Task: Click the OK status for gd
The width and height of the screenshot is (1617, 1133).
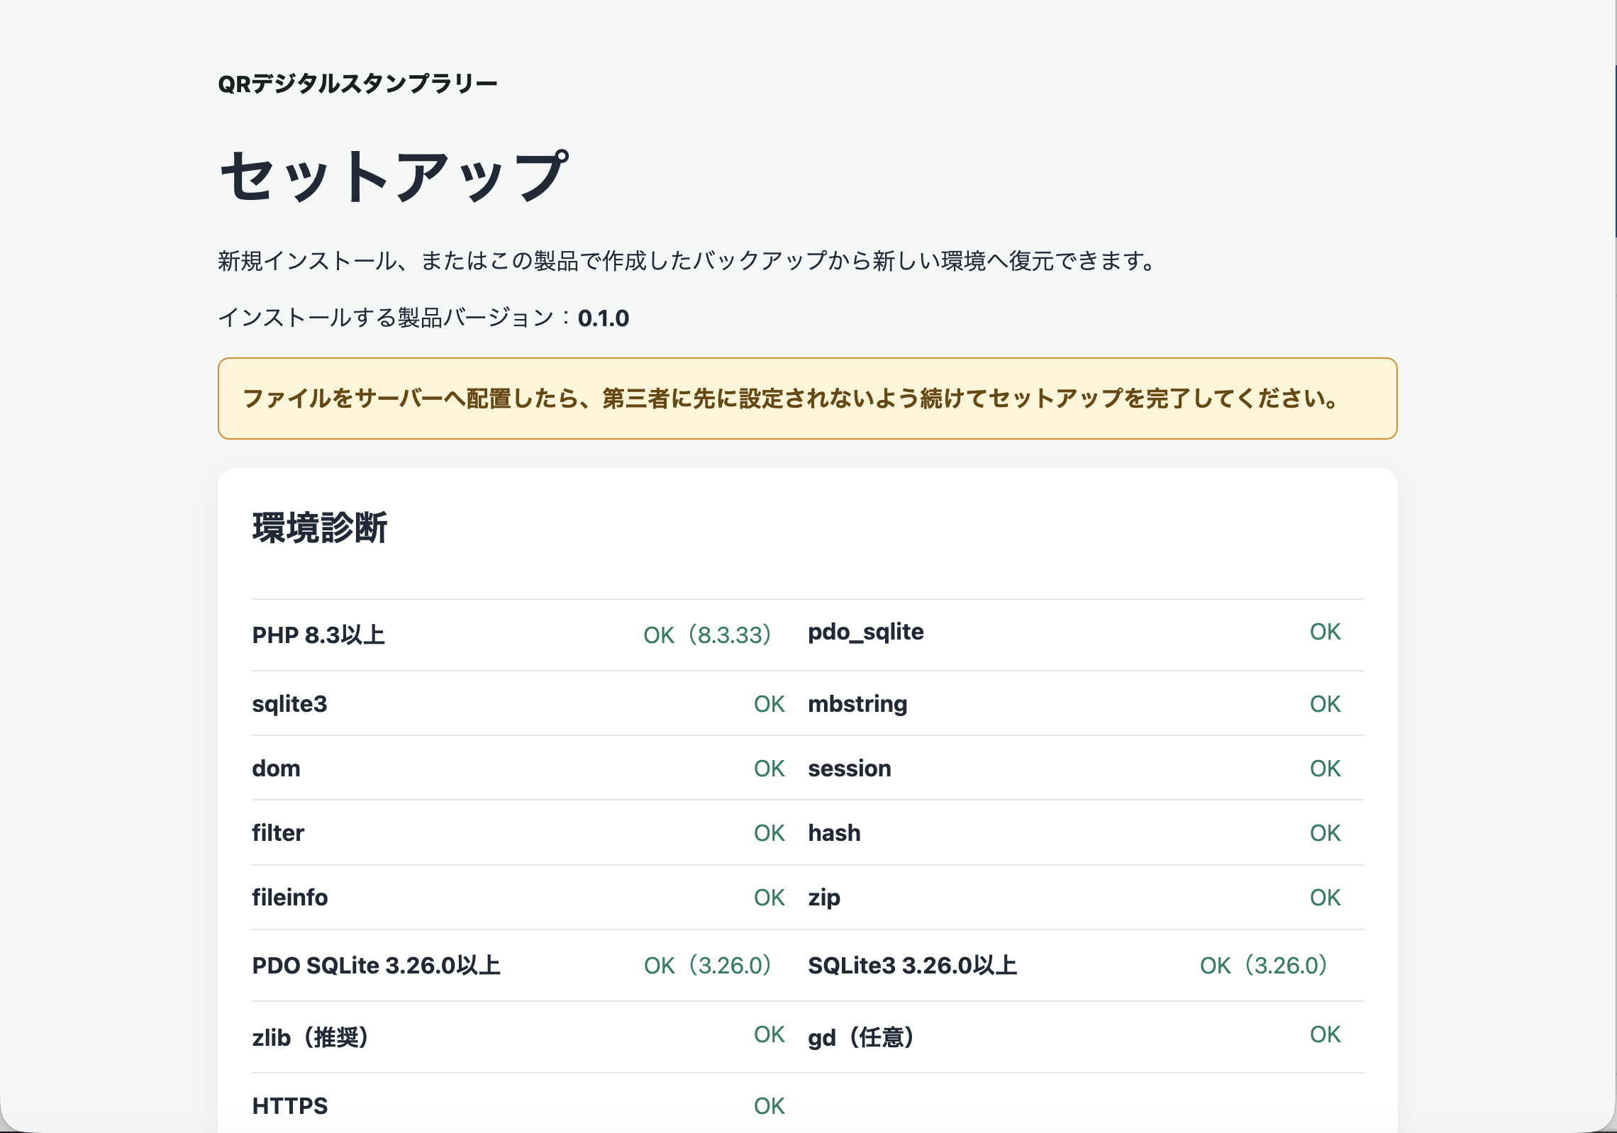Action: click(x=1325, y=1034)
